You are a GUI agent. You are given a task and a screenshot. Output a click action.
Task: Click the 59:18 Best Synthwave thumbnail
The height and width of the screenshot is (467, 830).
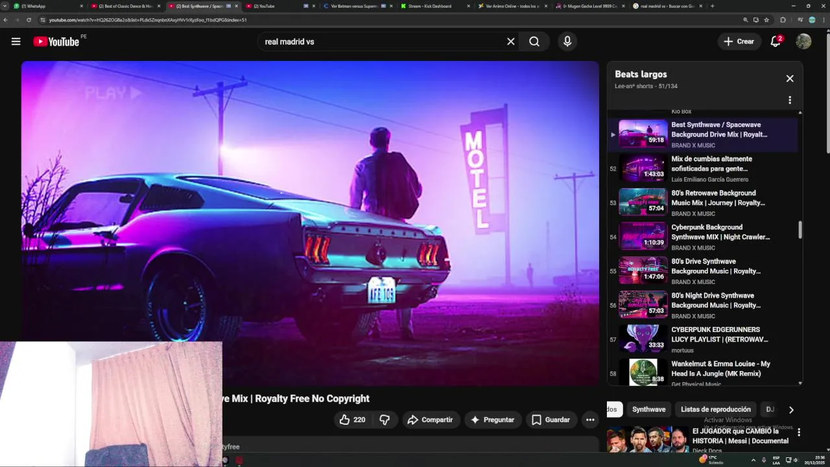click(x=643, y=134)
